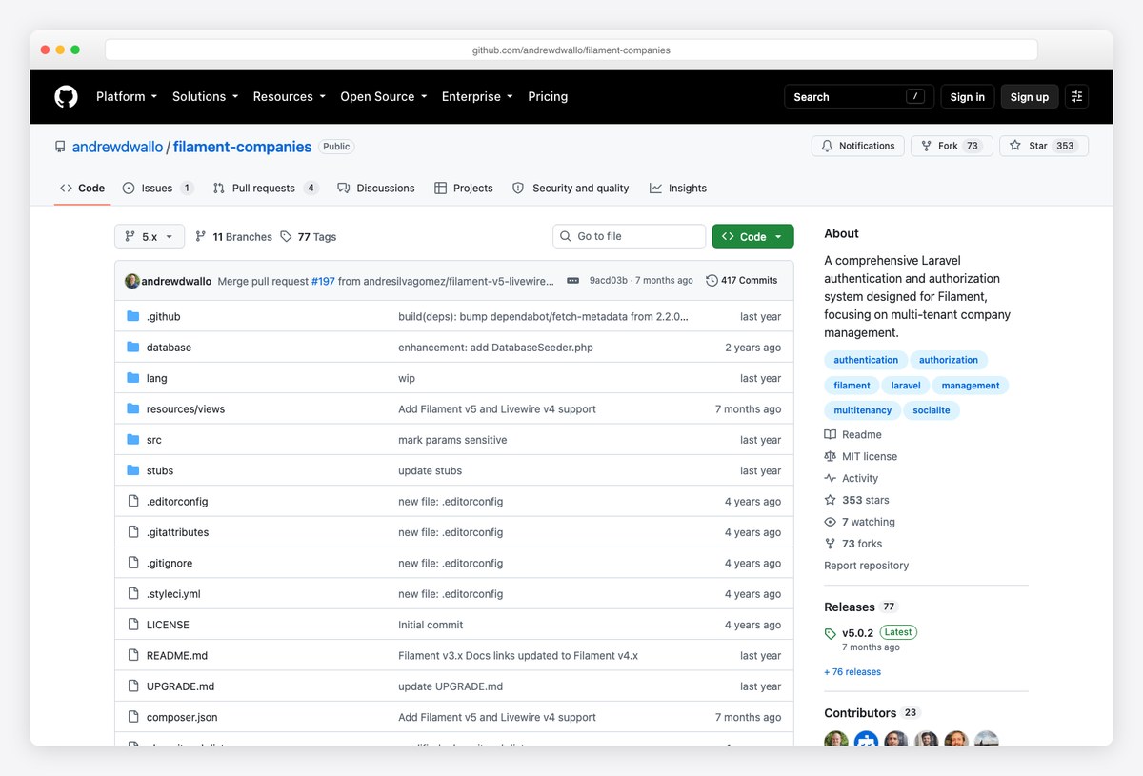Image resolution: width=1143 pixels, height=776 pixels.
Task: Click the Report repository link
Action: (x=867, y=566)
